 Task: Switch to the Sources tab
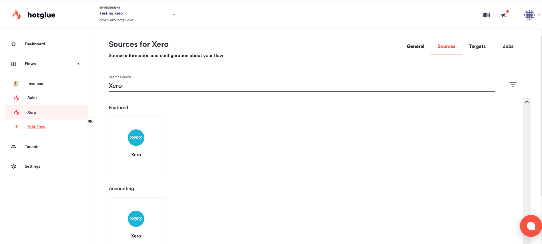pyautogui.click(x=446, y=46)
